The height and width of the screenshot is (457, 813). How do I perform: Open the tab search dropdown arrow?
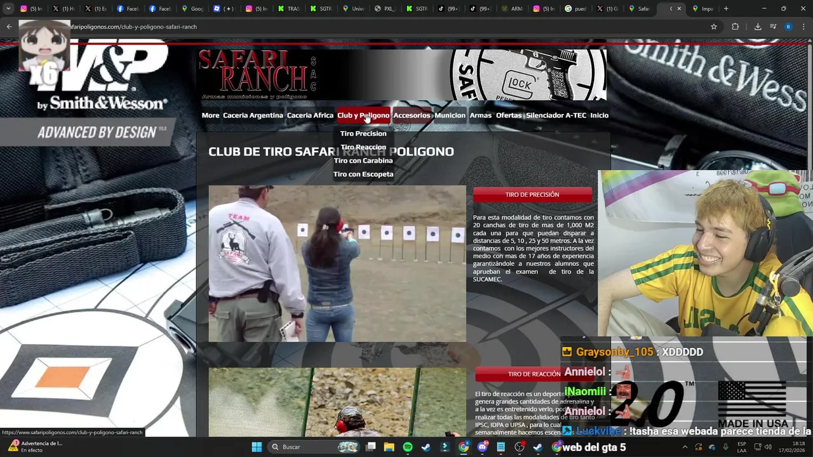8,9
